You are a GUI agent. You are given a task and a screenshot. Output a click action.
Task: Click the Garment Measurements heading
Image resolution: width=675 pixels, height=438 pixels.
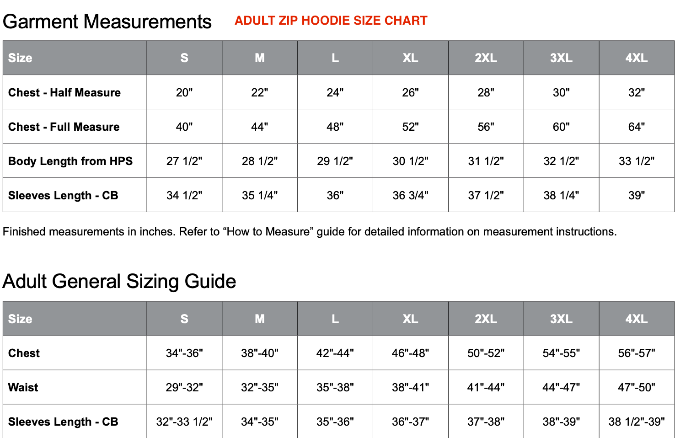(107, 21)
